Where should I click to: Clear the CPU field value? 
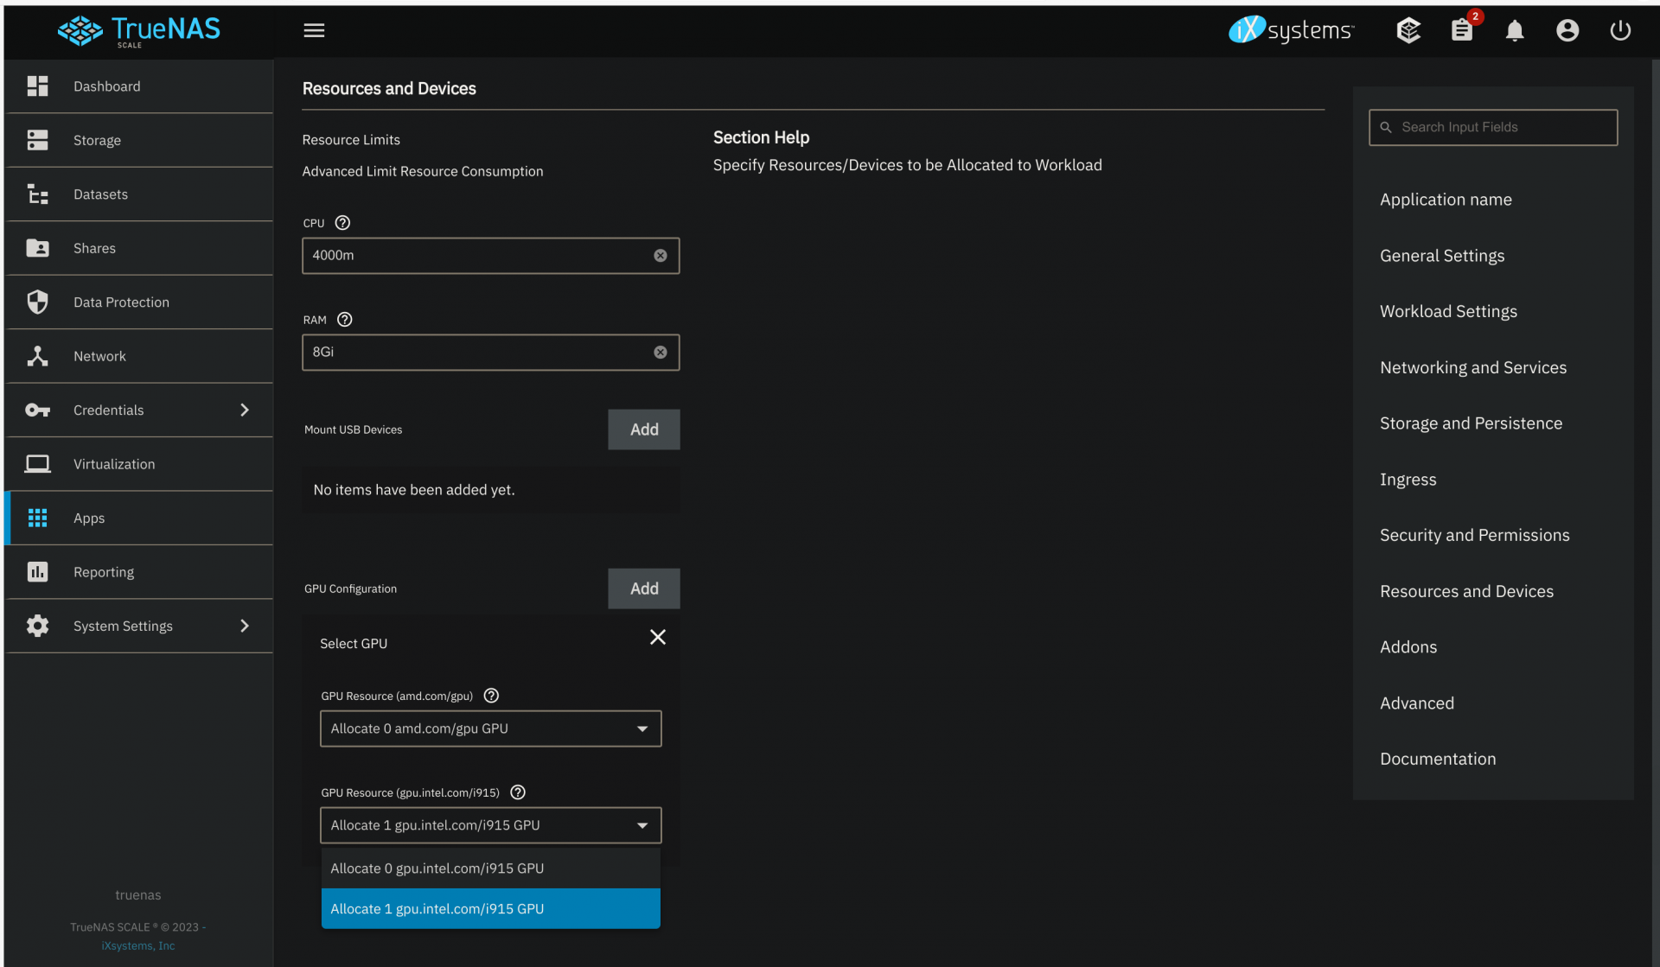(x=660, y=256)
